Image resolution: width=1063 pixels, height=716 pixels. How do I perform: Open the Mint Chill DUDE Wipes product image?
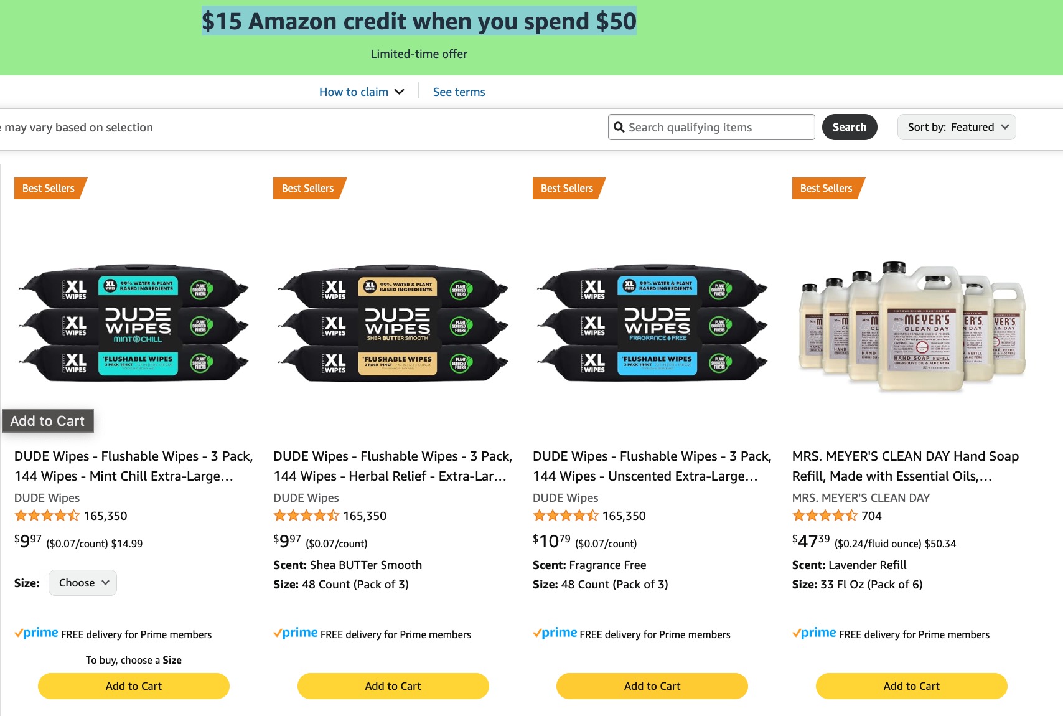tap(134, 324)
